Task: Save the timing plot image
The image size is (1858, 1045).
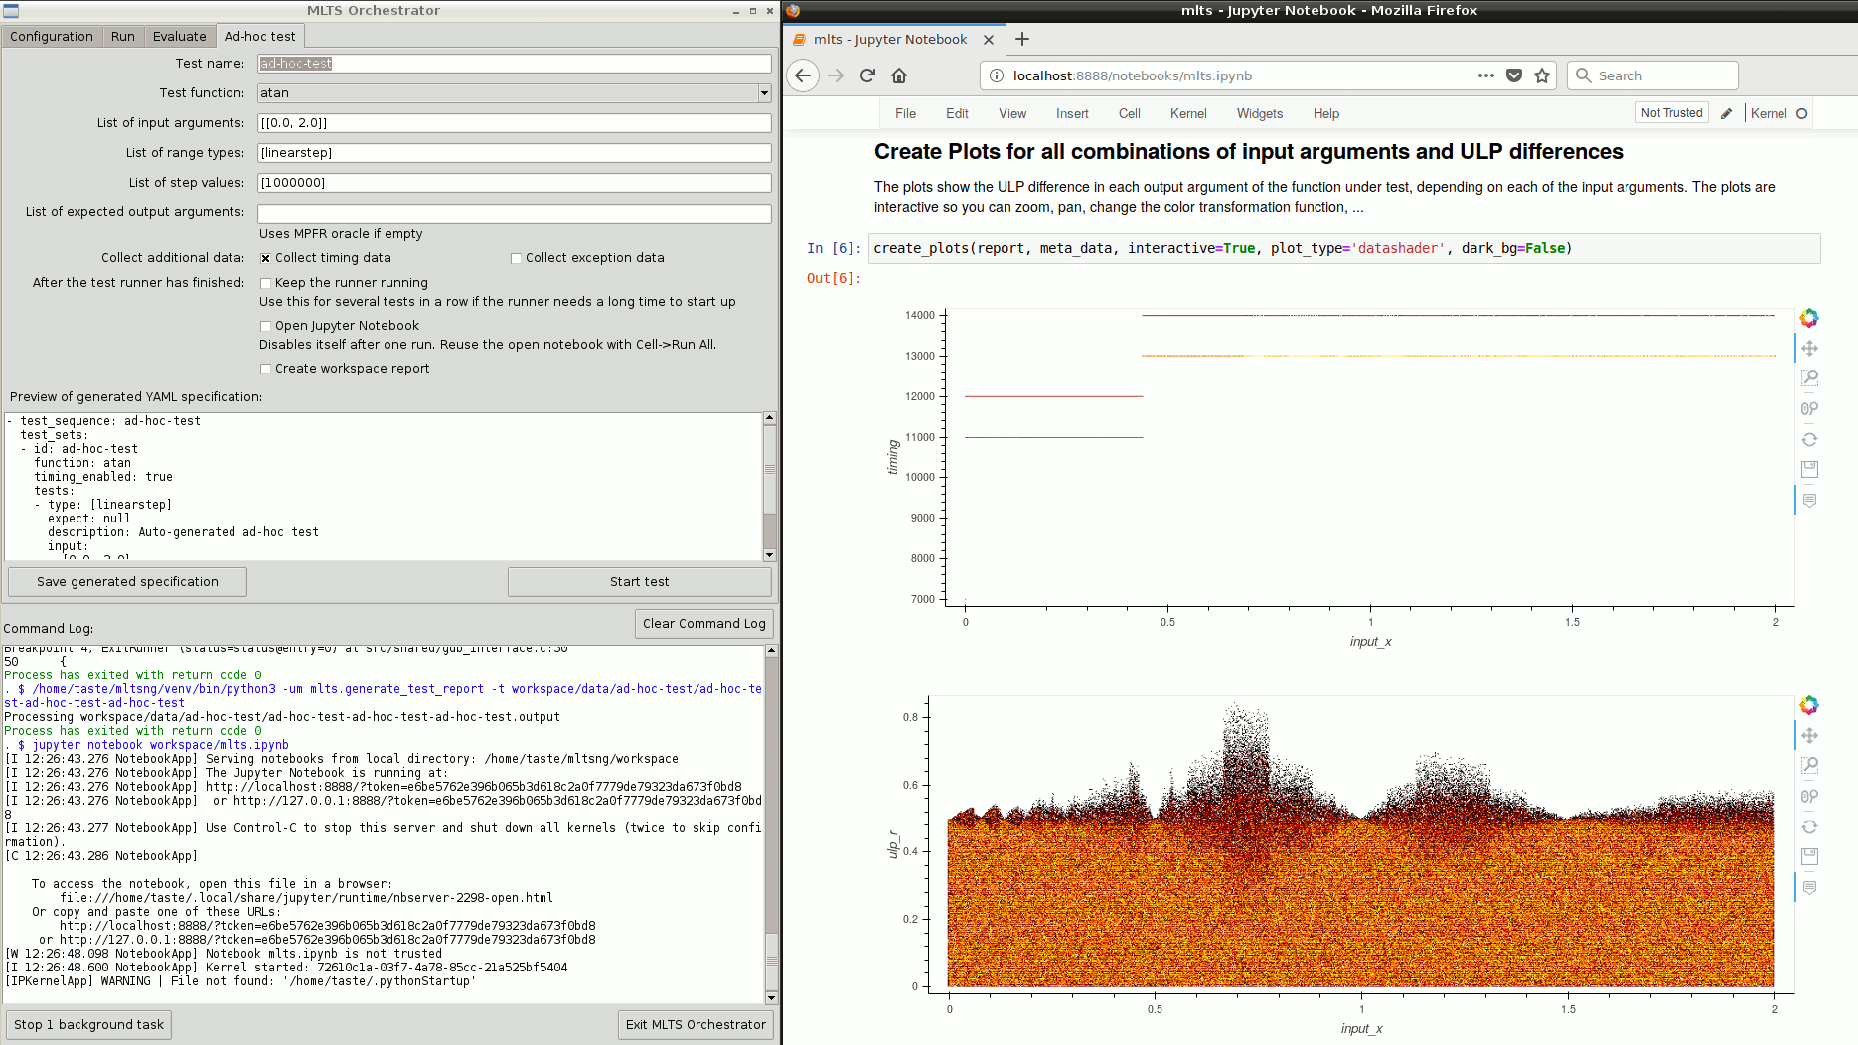Action: (1809, 469)
